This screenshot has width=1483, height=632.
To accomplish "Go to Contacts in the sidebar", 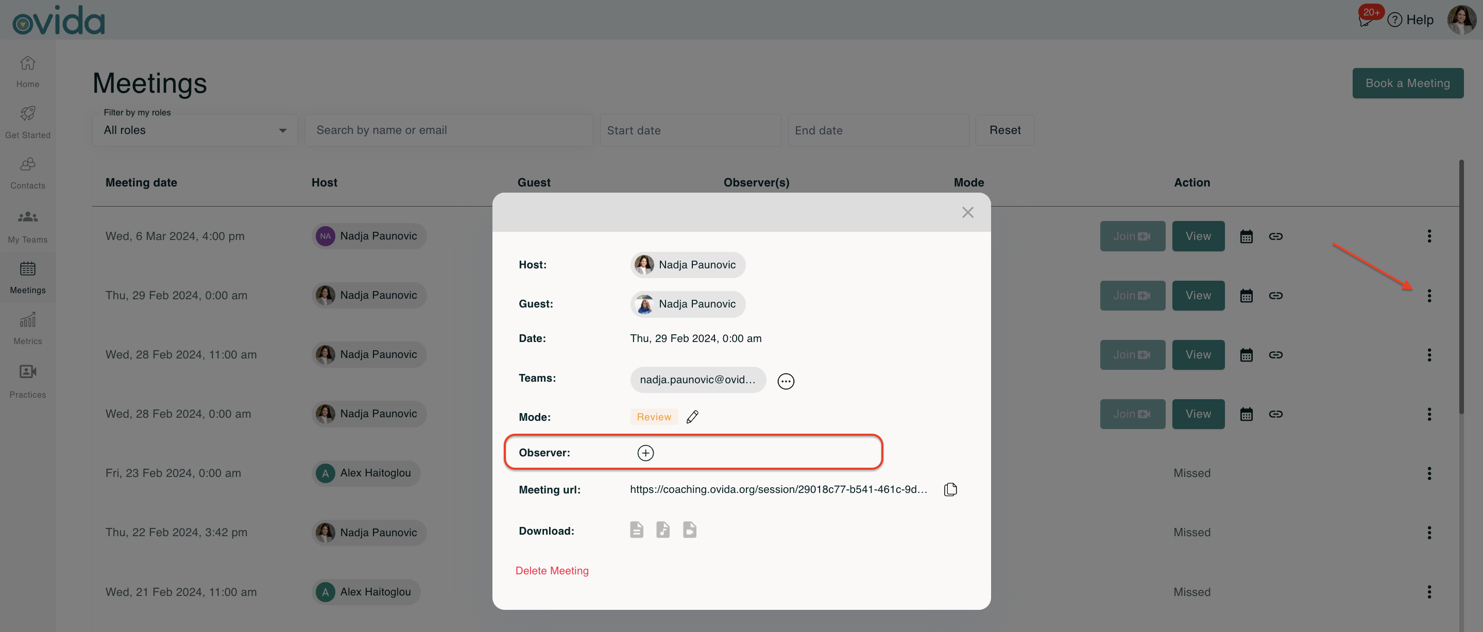I will pyautogui.click(x=28, y=173).
